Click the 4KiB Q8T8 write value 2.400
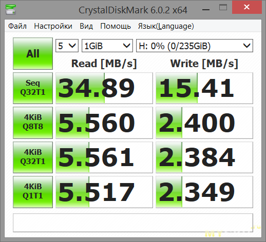 (204, 123)
